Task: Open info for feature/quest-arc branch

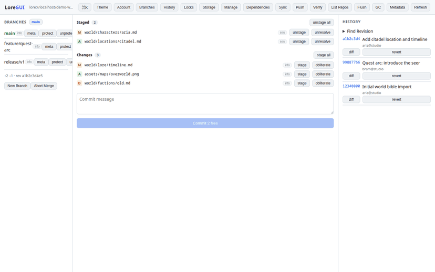Action: click(37, 47)
